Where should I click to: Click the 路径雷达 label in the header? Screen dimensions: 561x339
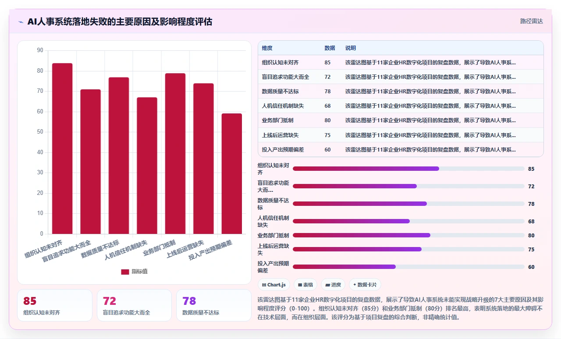(531, 21)
